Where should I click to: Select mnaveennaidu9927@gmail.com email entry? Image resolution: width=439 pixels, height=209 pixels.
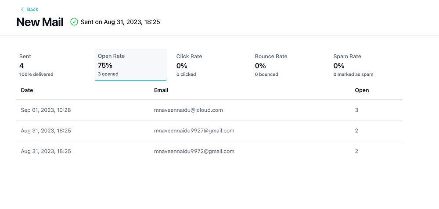coord(194,131)
